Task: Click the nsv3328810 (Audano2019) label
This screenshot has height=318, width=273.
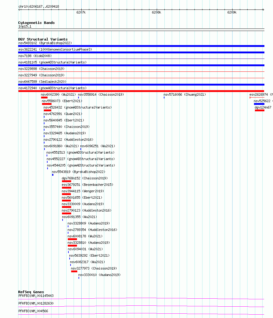Action: [x=89, y=243]
